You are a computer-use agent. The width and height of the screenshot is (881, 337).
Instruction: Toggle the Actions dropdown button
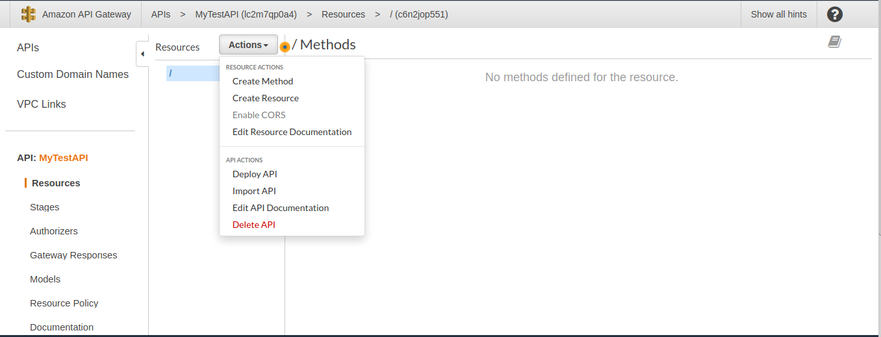(248, 45)
